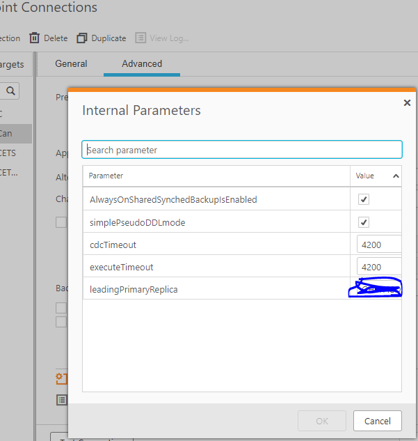Click the orange gear icon behind the dialog
Image resolution: width=418 pixels, height=441 pixels.
click(62, 378)
